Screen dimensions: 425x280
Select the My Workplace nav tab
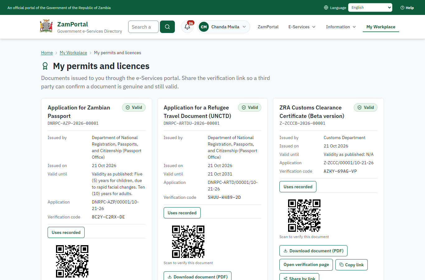point(381,27)
